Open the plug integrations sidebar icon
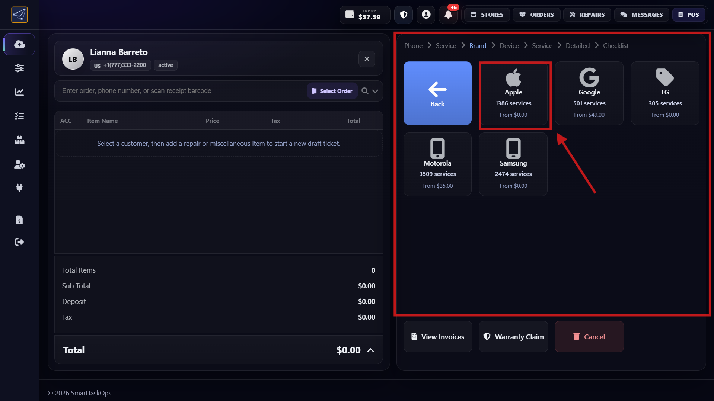Screen dimensions: 714x401 [x=19, y=188]
